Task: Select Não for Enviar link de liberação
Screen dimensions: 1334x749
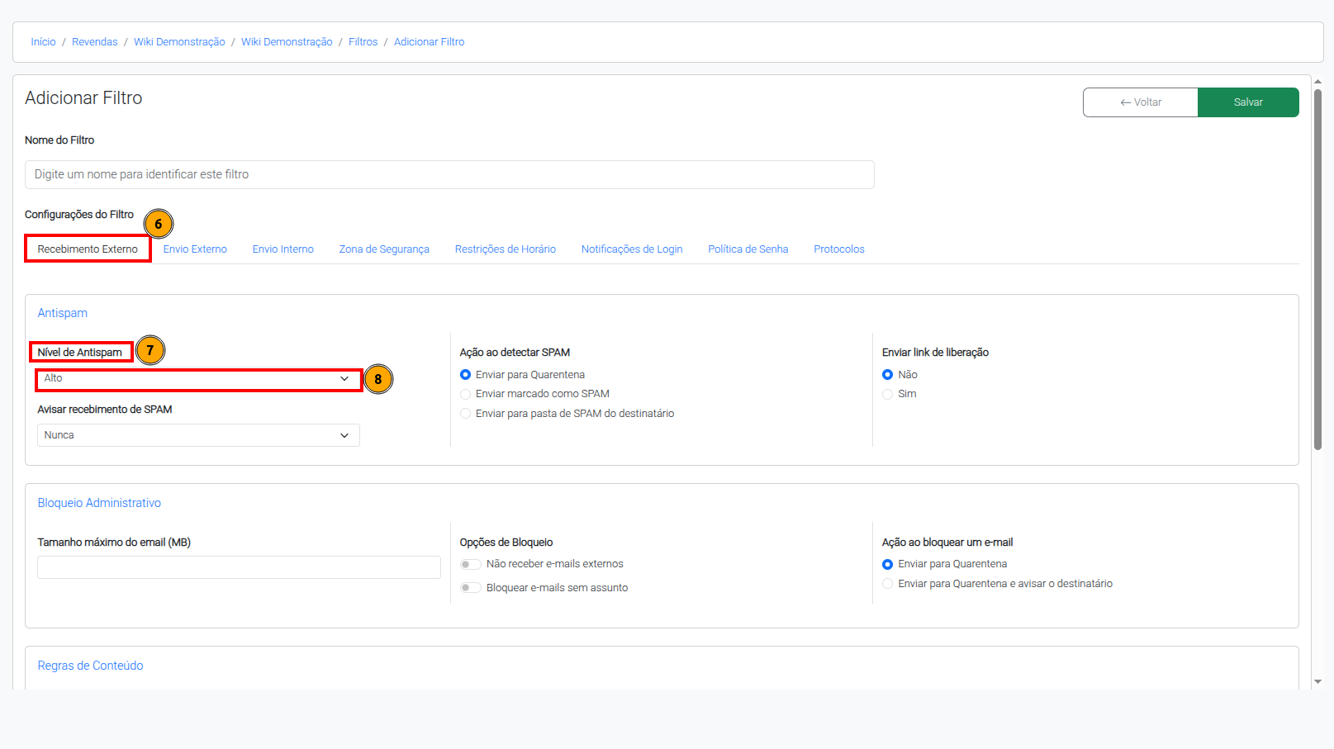Action: (x=888, y=375)
